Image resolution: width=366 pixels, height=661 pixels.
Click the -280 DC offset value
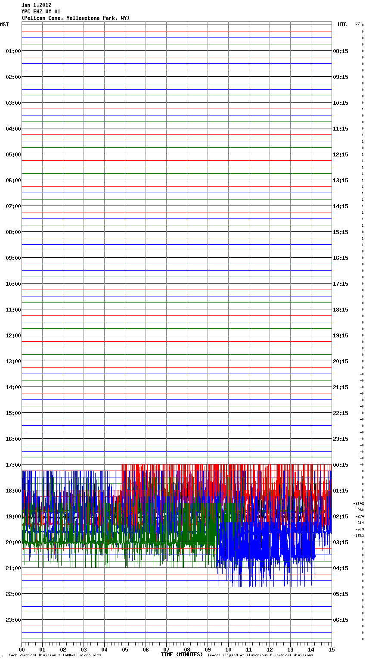[x=360, y=510]
